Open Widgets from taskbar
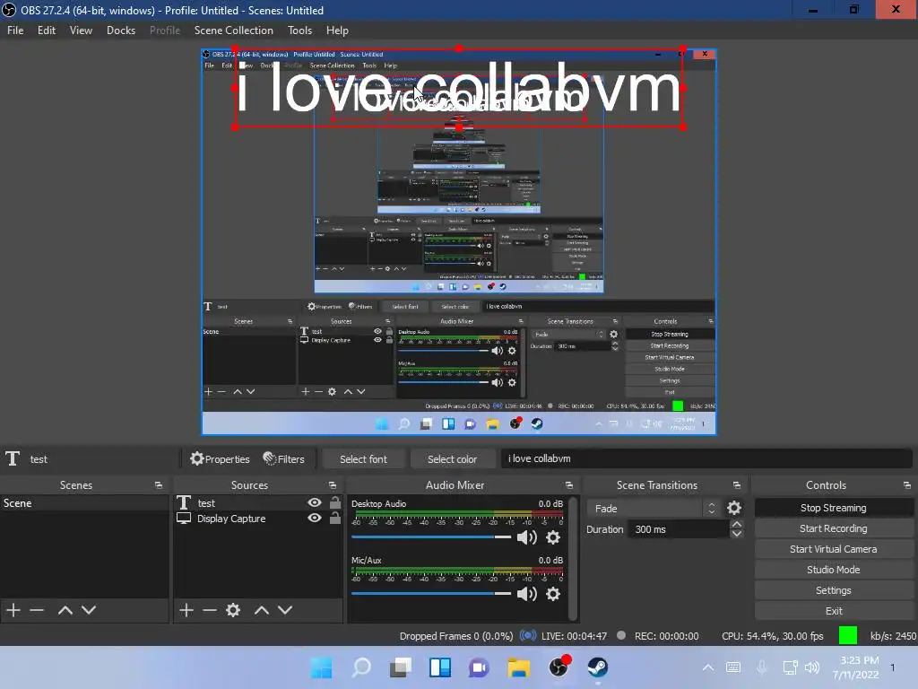The height and width of the screenshot is (689, 918). pos(439,667)
